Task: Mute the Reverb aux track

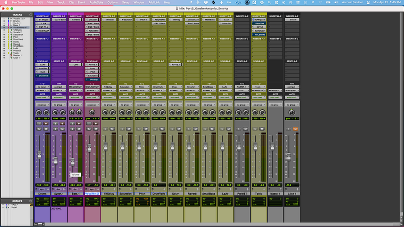Action: 195,129
